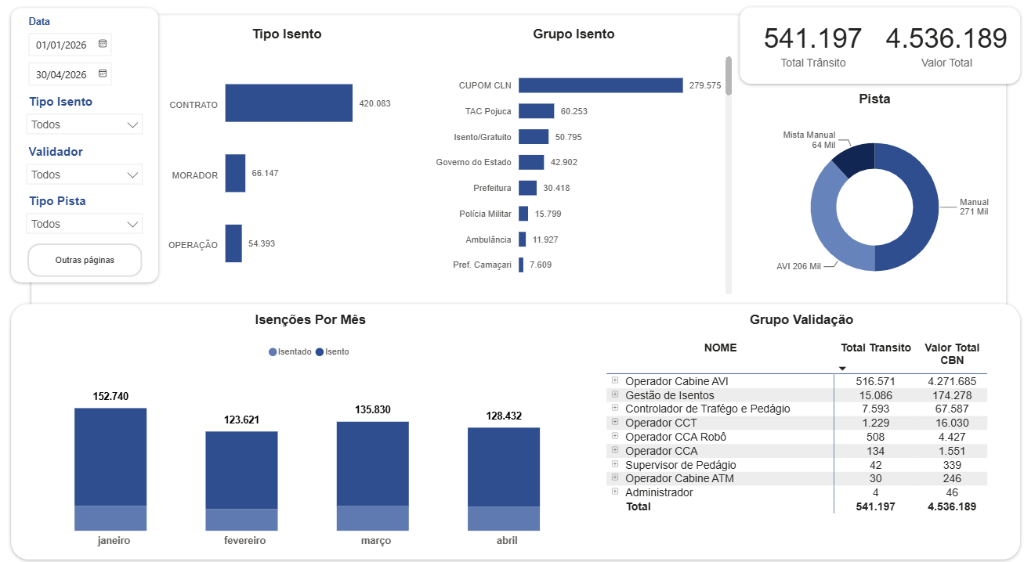Open the Validador dropdown

point(85,175)
